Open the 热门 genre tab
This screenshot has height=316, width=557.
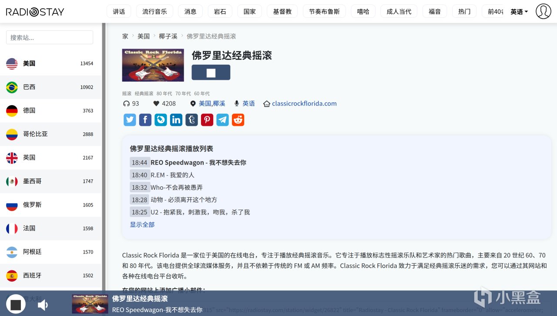point(464,11)
